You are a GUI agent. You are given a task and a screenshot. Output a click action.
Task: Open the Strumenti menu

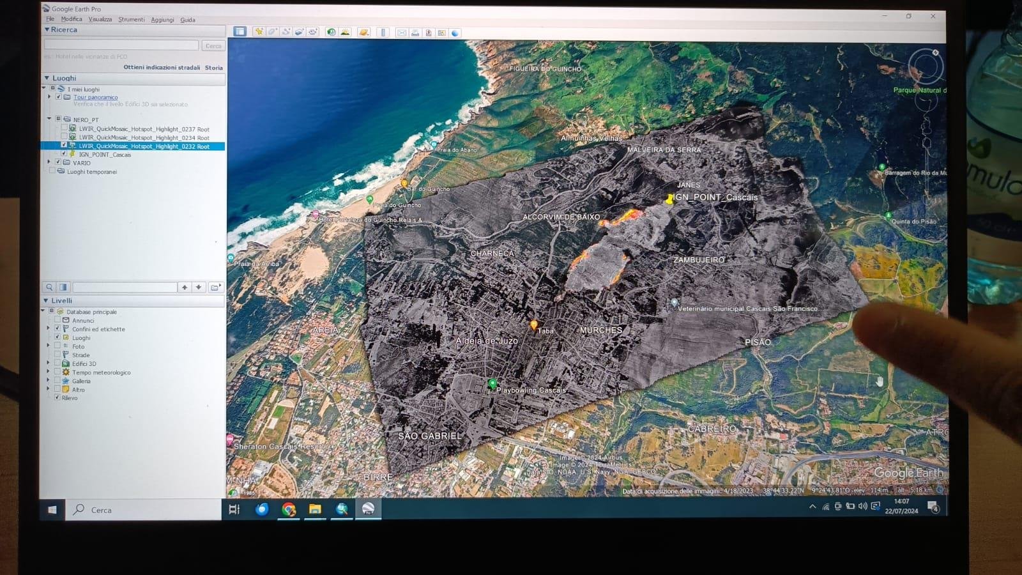click(x=132, y=19)
